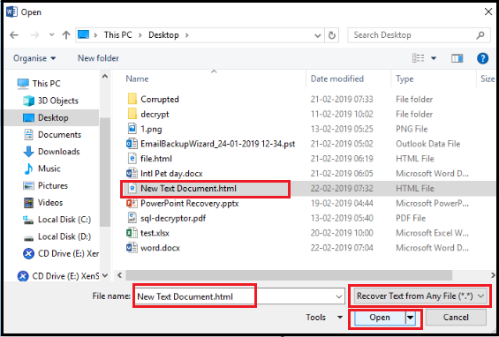Image resolution: width=499 pixels, height=337 pixels.
Task: Create a New folder
Action: pyautogui.click(x=98, y=58)
